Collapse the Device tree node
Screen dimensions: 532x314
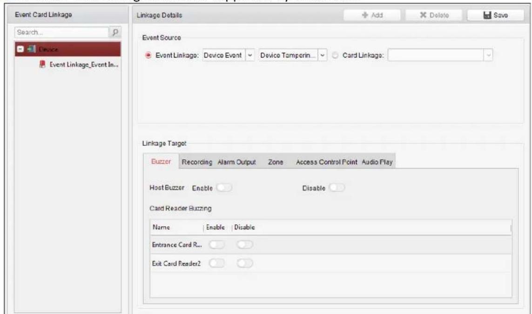[x=20, y=49]
